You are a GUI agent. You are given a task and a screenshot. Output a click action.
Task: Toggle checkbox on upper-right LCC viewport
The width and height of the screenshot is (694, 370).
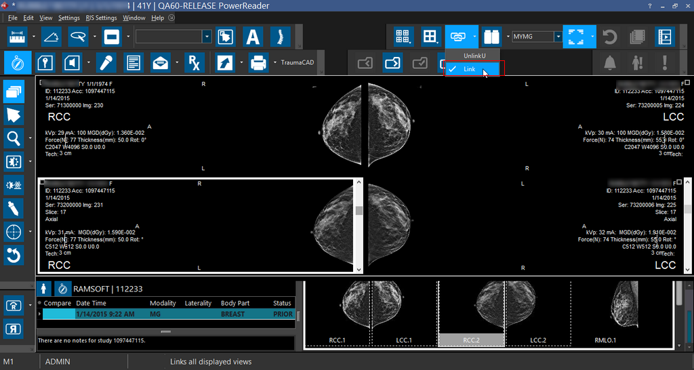tap(687, 82)
